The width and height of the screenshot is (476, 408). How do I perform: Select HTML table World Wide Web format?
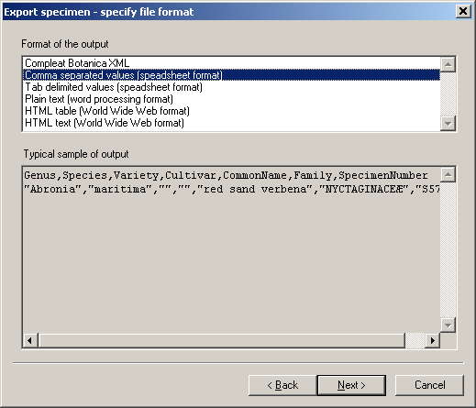point(231,111)
